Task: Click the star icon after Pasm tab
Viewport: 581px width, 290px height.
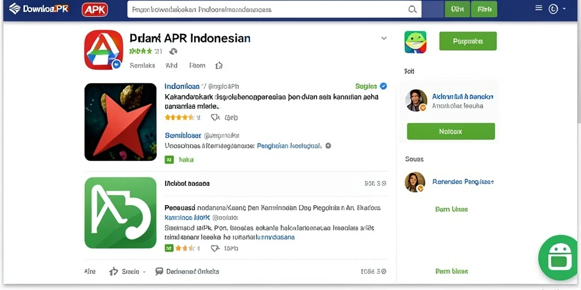Action: (218, 66)
